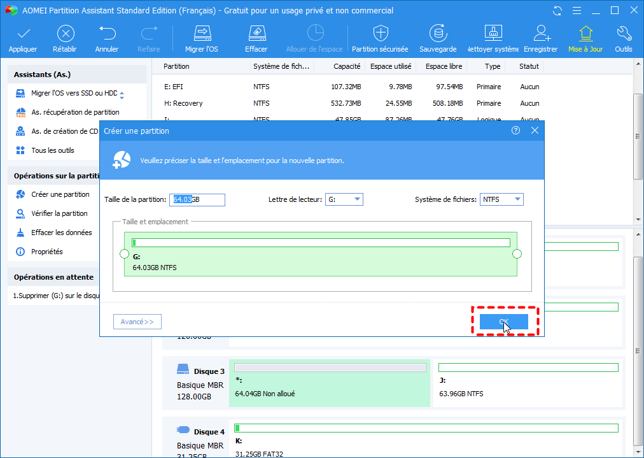Click the help question mark in the dialog

click(515, 131)
